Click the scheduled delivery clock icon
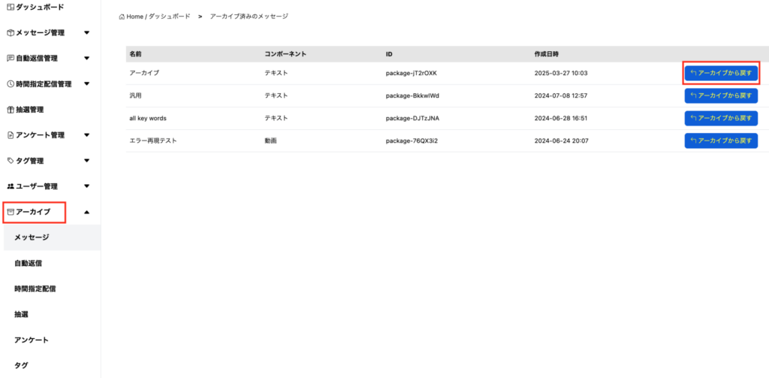The image size is (769, 378). [10, 84]
